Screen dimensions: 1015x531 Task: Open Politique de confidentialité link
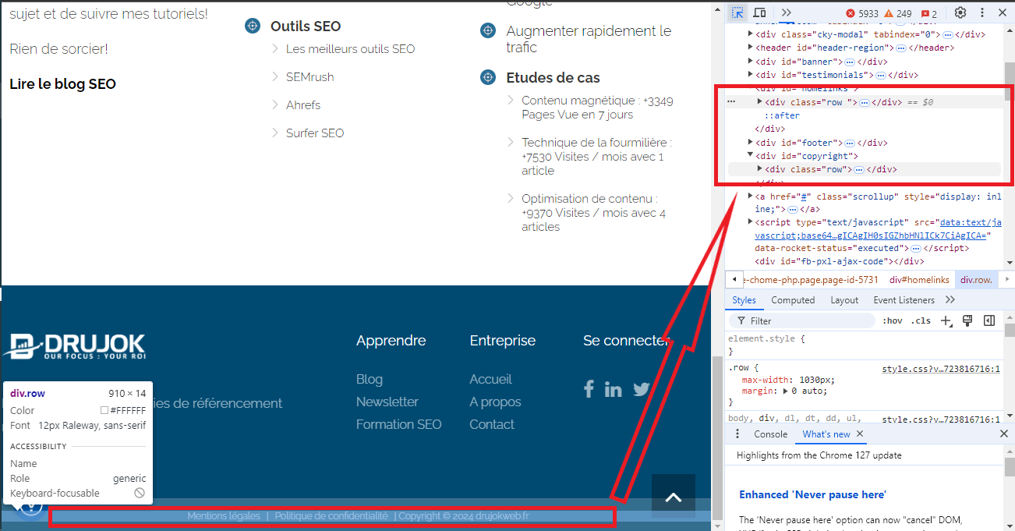coord(331,516)
